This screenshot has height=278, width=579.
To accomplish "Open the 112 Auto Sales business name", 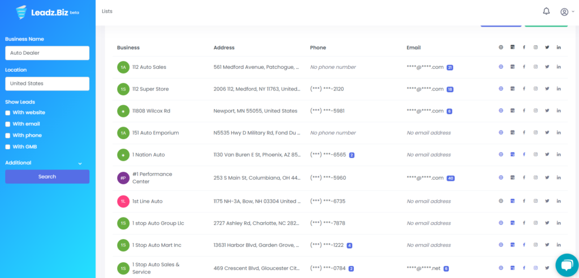I will 149,67.
